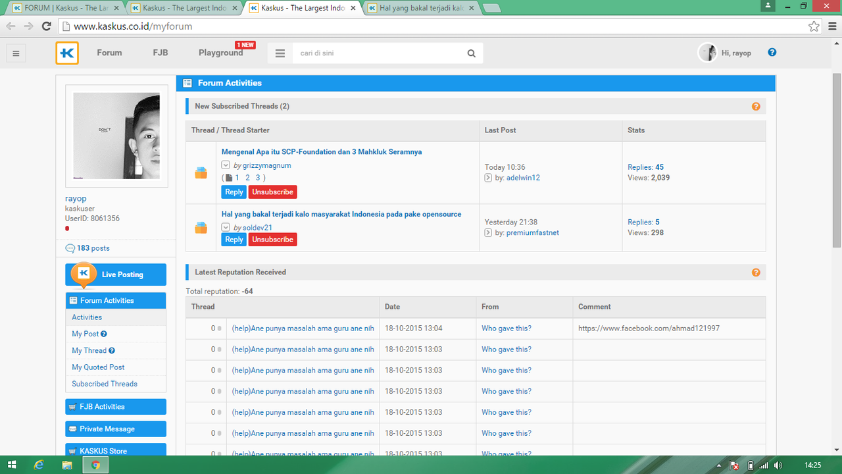This screenshot has height=474, width=842.
Task: Click the browser back arrow
Action: (11, 26)
